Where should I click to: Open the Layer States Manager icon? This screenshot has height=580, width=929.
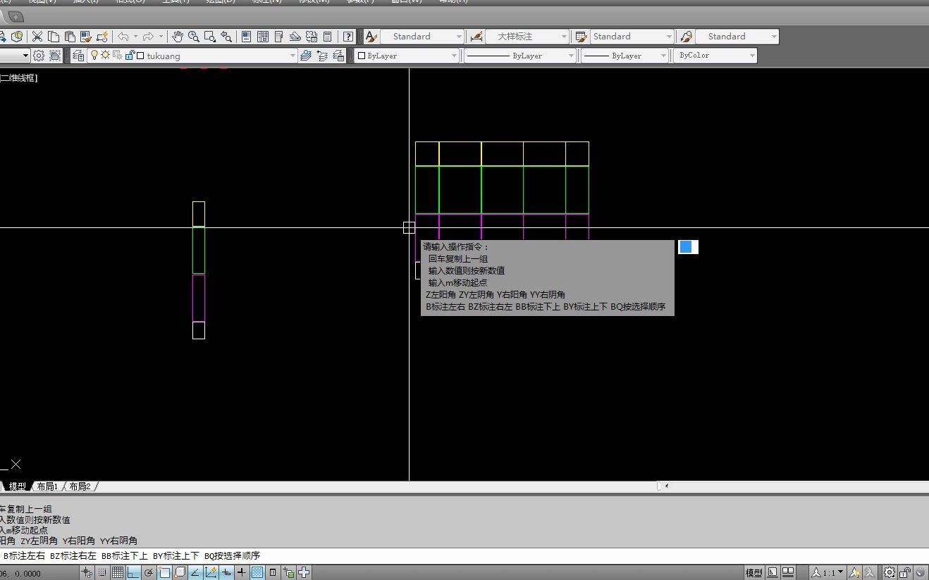tap(338, 56)
